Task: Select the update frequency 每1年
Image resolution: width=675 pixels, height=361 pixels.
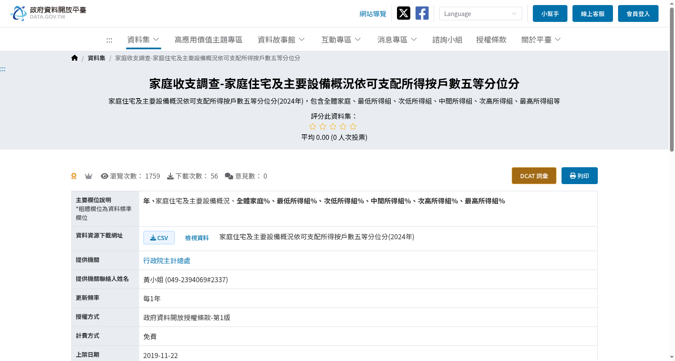Action: pyautogui.click(x=152, y=299)
